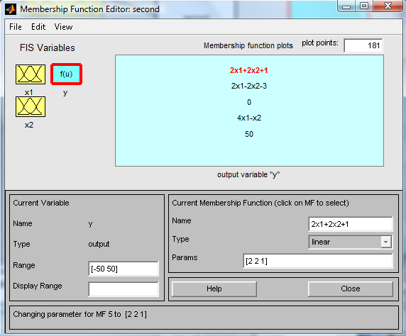Click the 'FIS Variables' heading

click(48, 48)
